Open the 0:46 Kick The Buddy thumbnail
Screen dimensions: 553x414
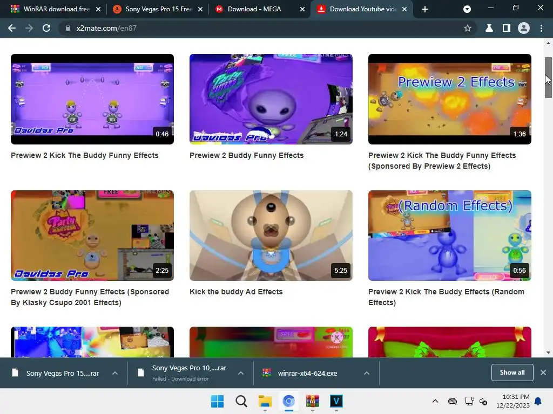pos(92,99)
